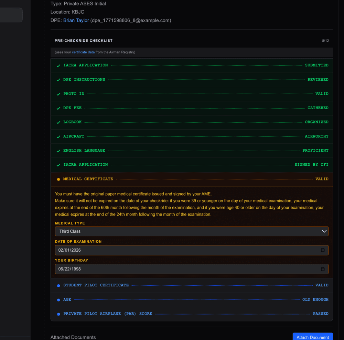
Task: Click the 8/12 checklist progress indicator
Action: (325, 41)
